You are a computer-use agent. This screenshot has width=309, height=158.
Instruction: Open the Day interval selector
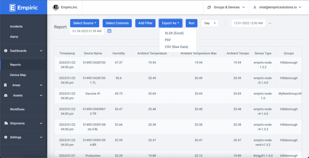click(x=210, y=23)
